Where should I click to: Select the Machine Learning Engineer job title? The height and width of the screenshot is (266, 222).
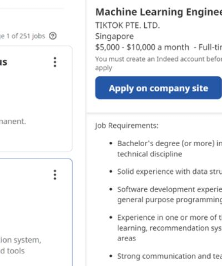tap(159, 12)
